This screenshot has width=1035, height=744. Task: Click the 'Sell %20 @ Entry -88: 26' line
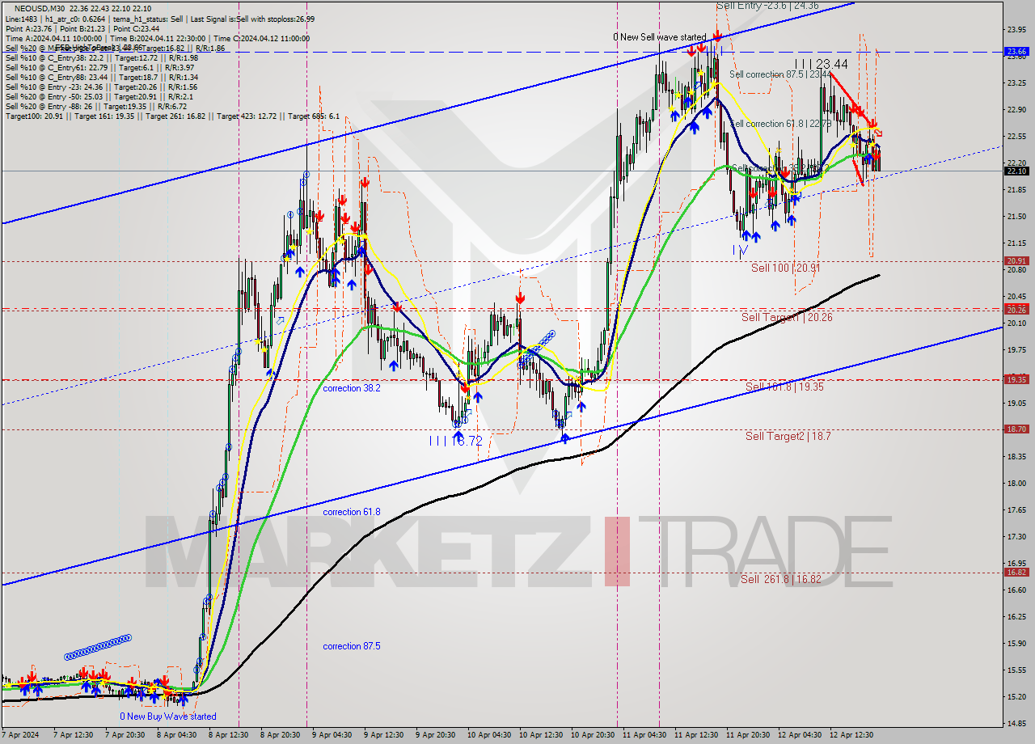[x=95, y=106]
